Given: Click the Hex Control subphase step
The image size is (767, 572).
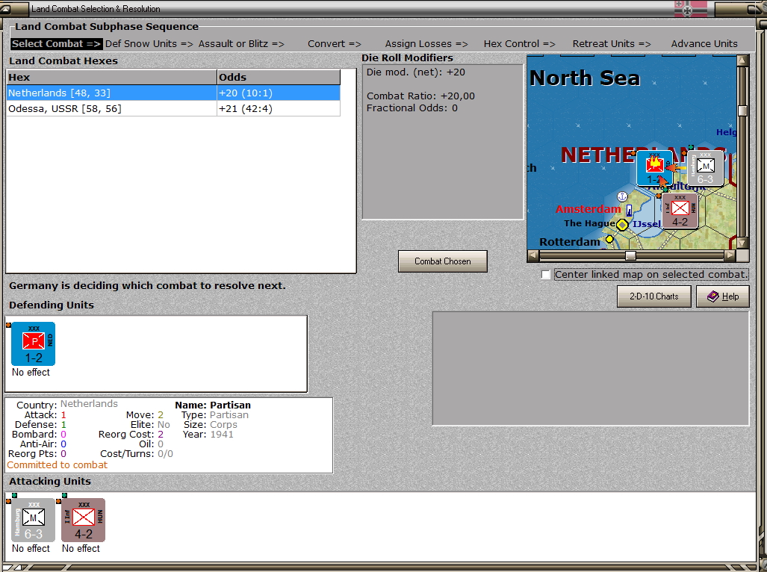Looking at the screenshot, I should 520,43.
